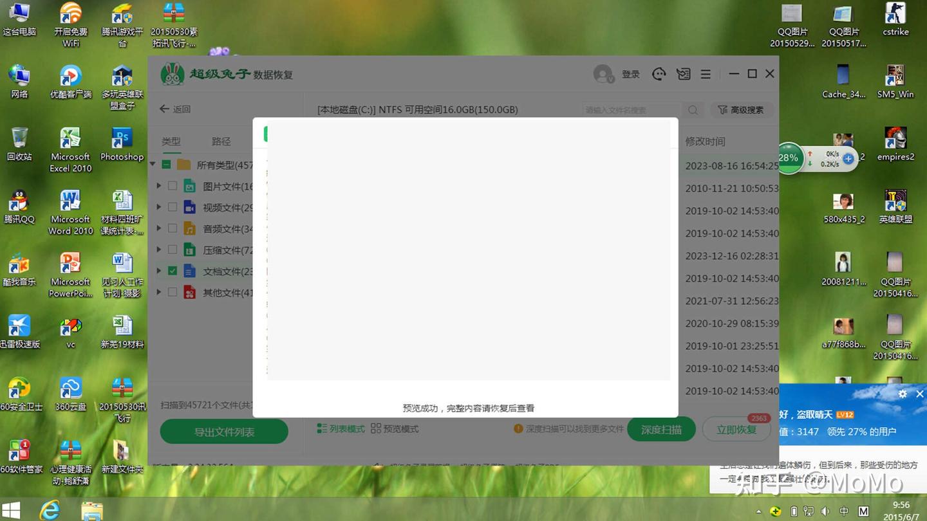Click 返回 to go back

tap(175, 109)
